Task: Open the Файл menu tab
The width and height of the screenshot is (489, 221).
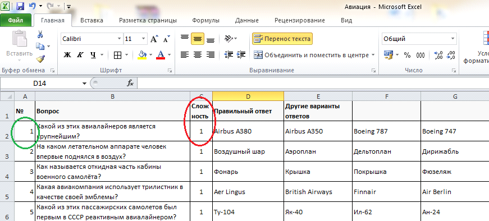Action: [x=16, y=21]
